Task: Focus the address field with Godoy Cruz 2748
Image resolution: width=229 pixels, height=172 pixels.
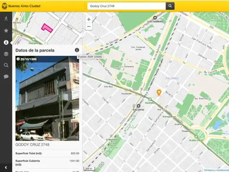Action: [126, 6]
